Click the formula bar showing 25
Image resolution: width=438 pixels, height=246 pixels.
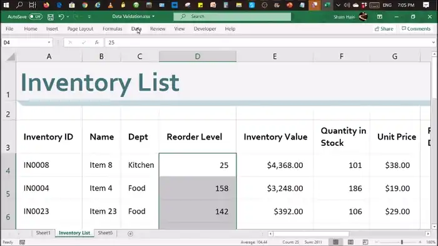click(x=268, y=43)
